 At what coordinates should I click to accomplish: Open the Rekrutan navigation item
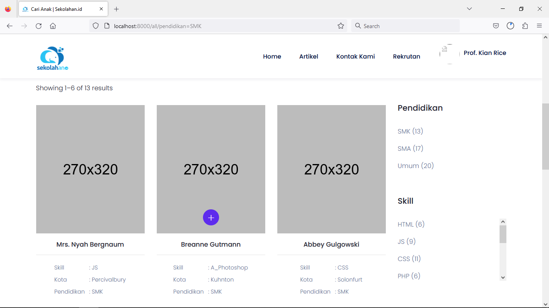pos(406,57)
